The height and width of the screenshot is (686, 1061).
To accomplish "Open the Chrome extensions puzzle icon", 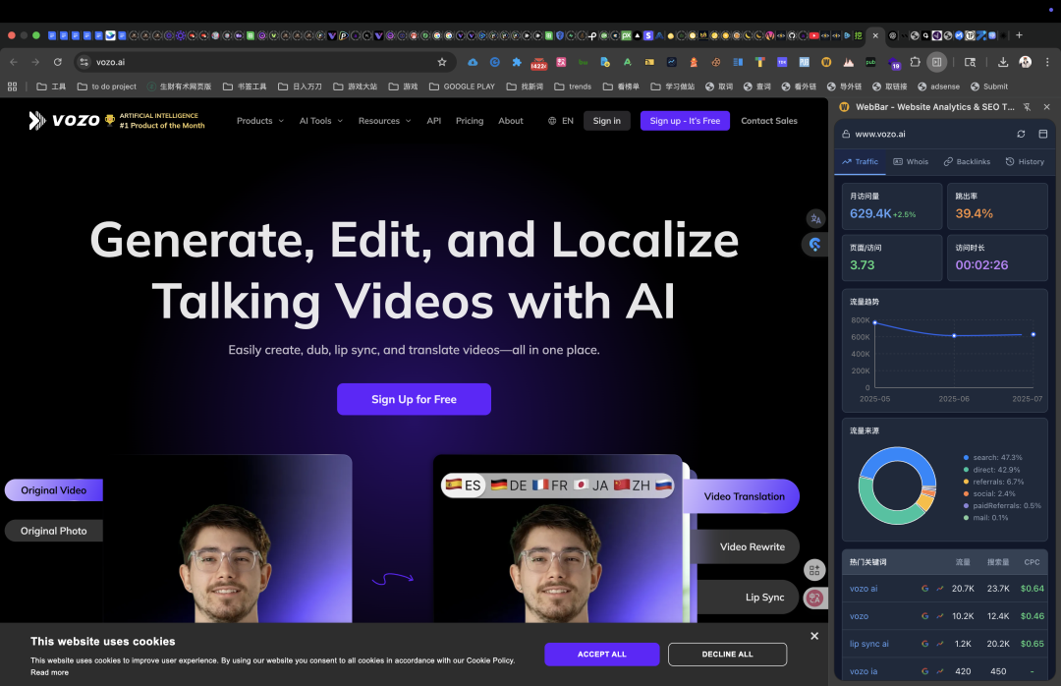I will pyautogui.click(x=915, y=62).
